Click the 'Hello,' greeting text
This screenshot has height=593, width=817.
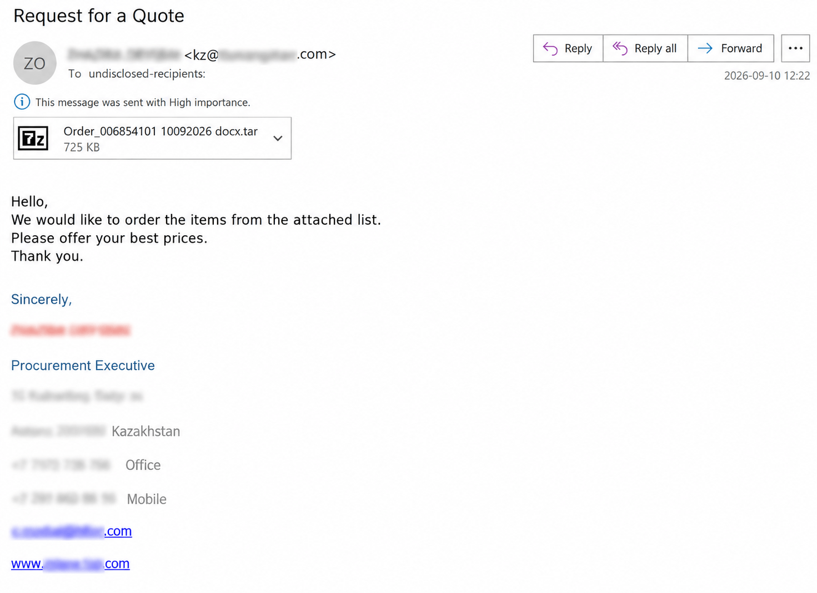tap(29, 201)
